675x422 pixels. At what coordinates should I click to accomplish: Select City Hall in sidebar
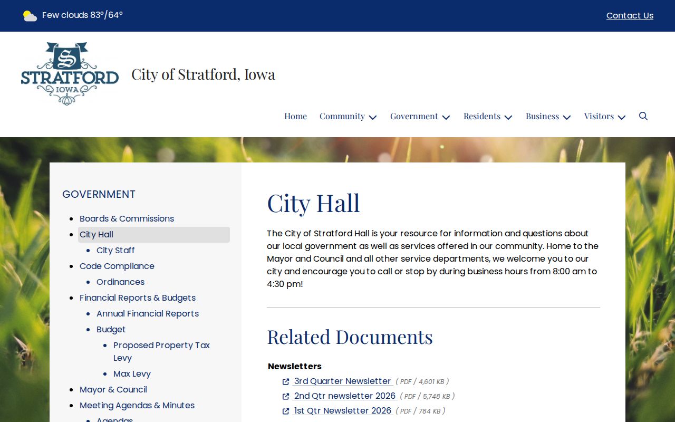154,235
